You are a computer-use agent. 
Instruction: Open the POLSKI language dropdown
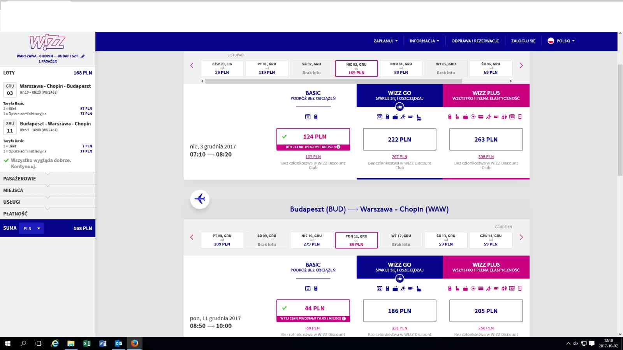[561, 41]
